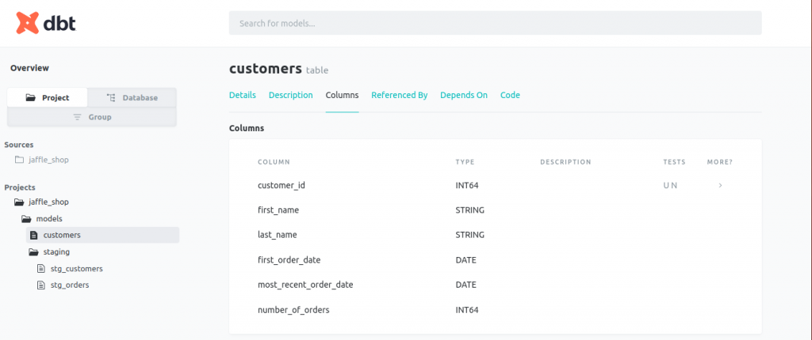The width and height of the screenshot is (812, 340).
Task: Collapse the models folder icon
Action: 26,218
